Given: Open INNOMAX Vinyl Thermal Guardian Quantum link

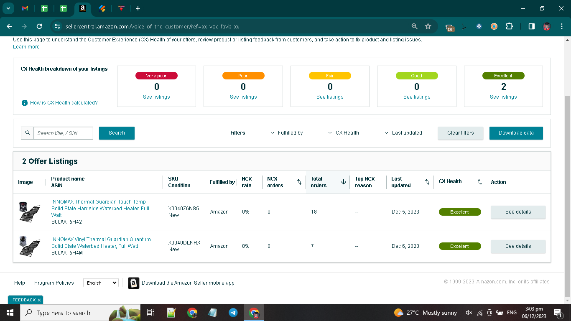Looking at the screenshot, I should point(101,243).
